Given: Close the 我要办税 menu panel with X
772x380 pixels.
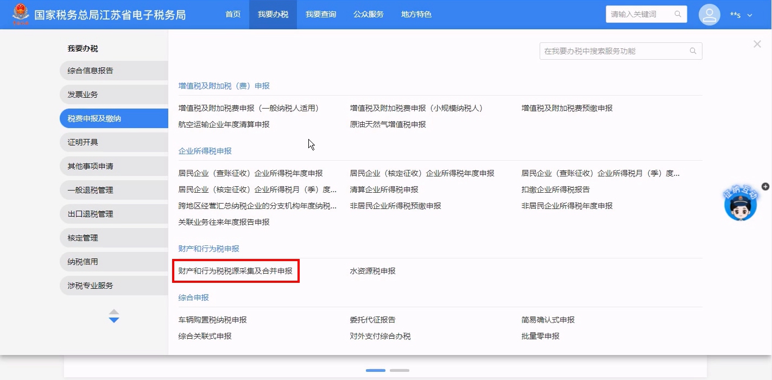Looking at the screenshot, I should point(757,45).
